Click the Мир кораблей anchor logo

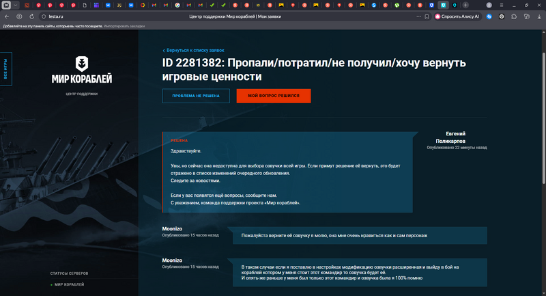point(81,64)
